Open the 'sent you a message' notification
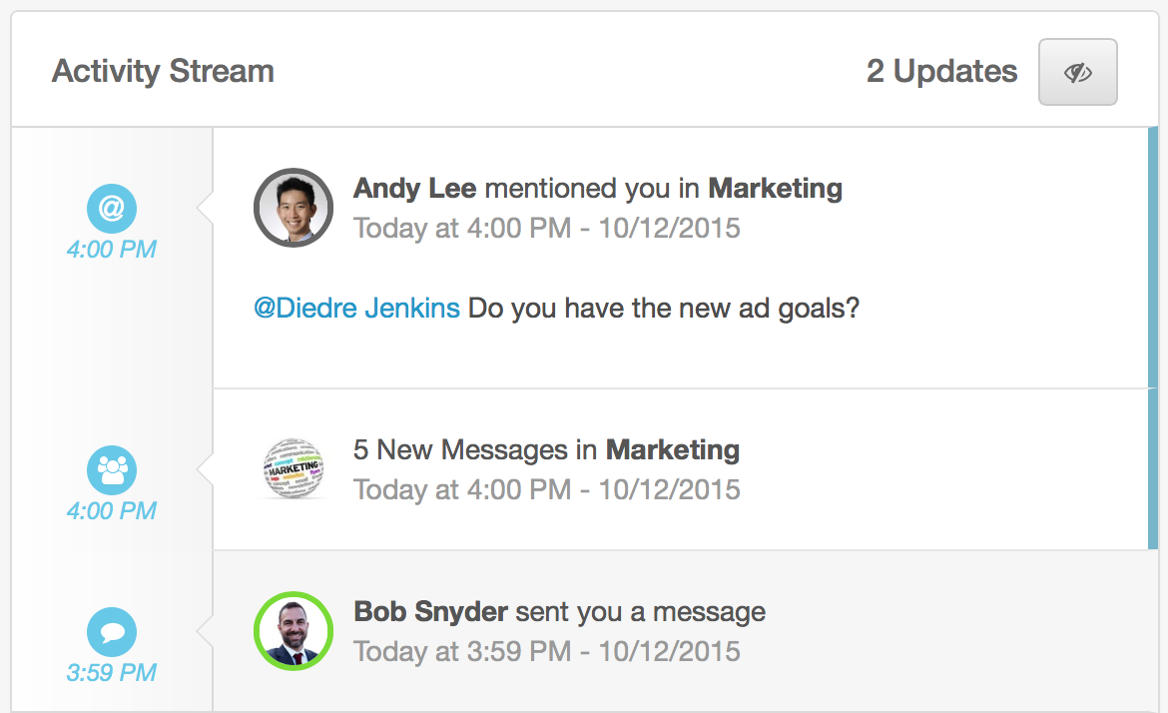Image resolution: width=1168 pixels, height=713 pixels. click(640, 611)
